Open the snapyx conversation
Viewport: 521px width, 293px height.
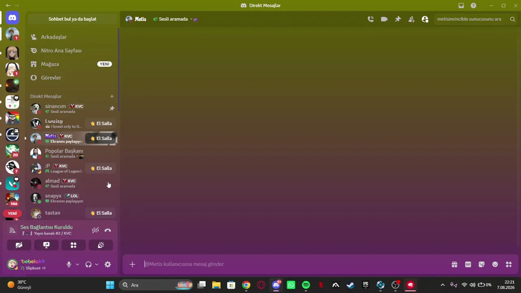coord(72,198)
